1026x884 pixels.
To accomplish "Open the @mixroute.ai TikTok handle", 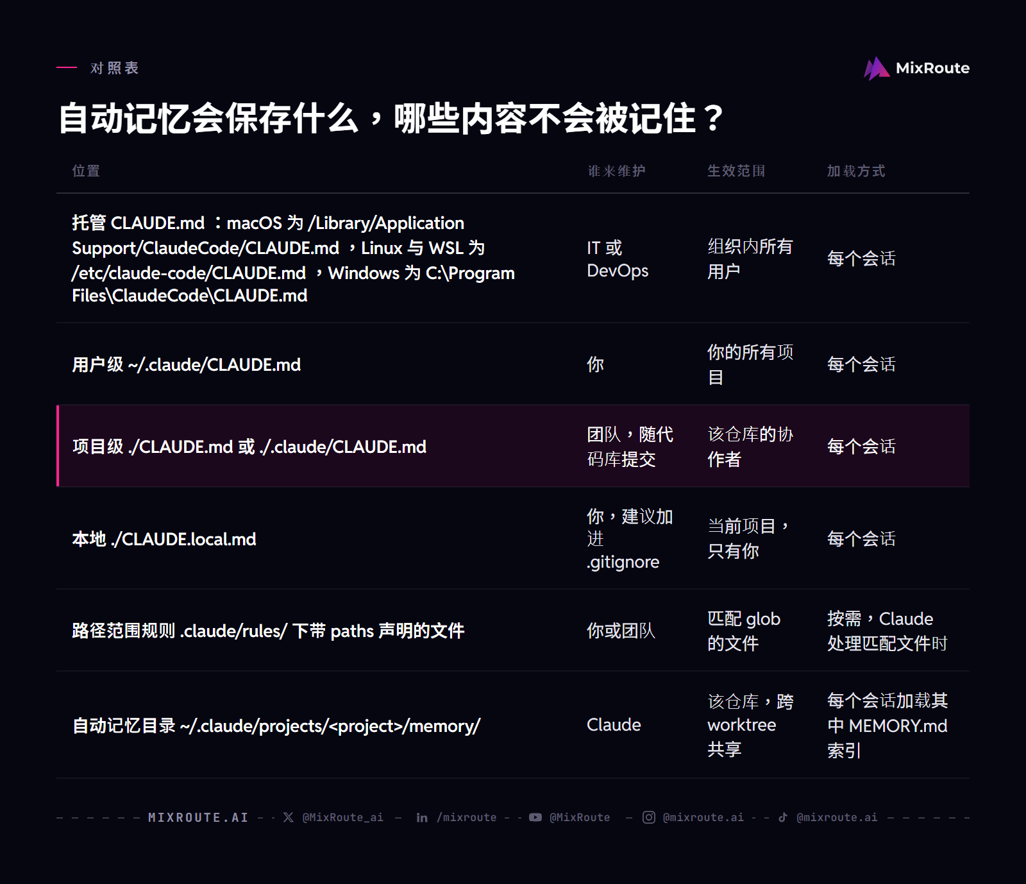I will (837, 817).
